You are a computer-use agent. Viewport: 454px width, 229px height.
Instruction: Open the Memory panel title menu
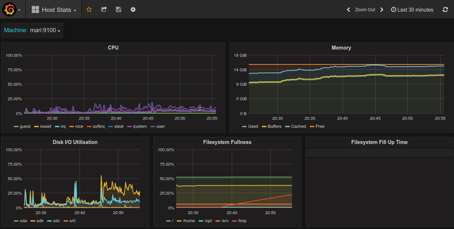(341, 47)
